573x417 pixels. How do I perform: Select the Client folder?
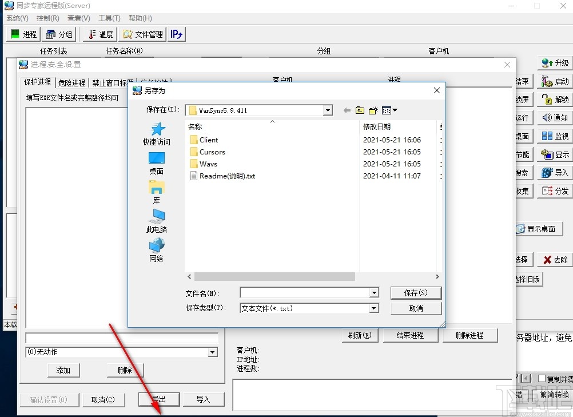coord(204,140)
